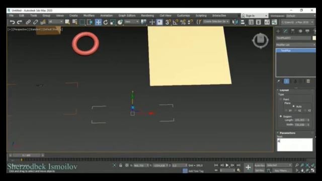Activate the Select and Scale tool
322x181 pixels.
pyautogui.click(x=113, y=22)
